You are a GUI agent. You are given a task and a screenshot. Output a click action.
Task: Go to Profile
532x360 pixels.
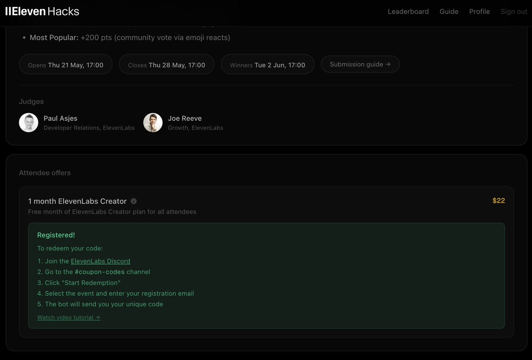point(479,12)
